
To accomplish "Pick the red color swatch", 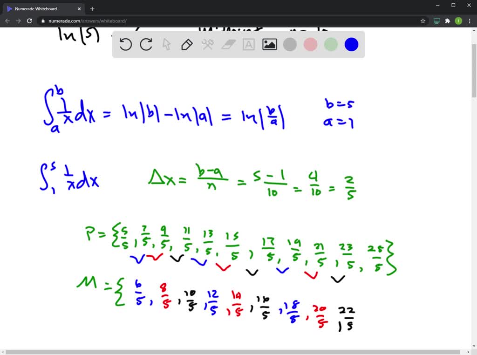I will 310,44.
